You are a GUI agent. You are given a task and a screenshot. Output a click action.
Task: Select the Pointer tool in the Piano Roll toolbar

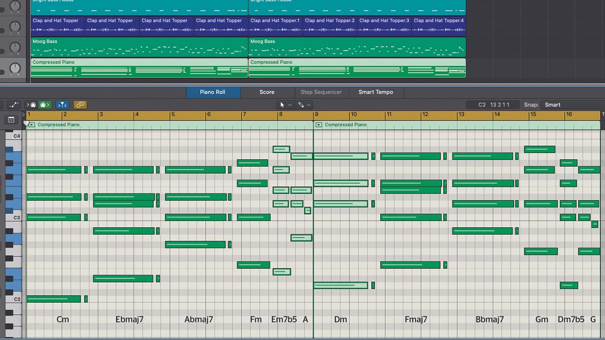pos(282,105)
